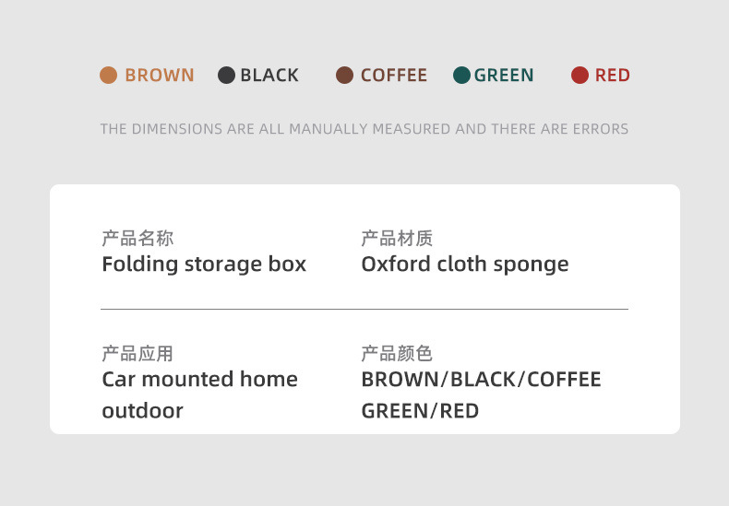This screenshot has height=506, width=729.
Task: Click the horizontal divider line in card
Action: [x=364, y=309]
